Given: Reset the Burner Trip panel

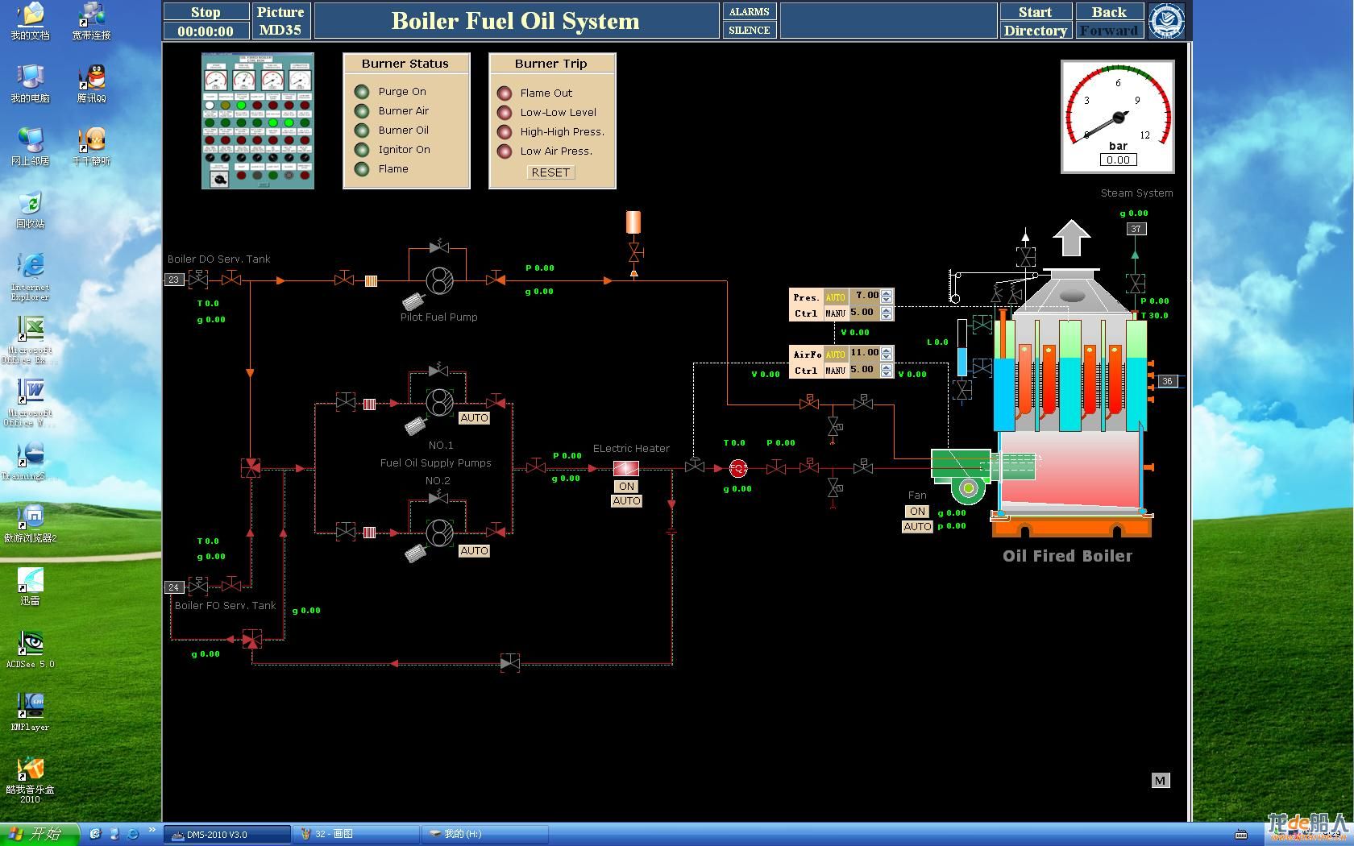Looking at the screenshot, I should click(550, 172).
